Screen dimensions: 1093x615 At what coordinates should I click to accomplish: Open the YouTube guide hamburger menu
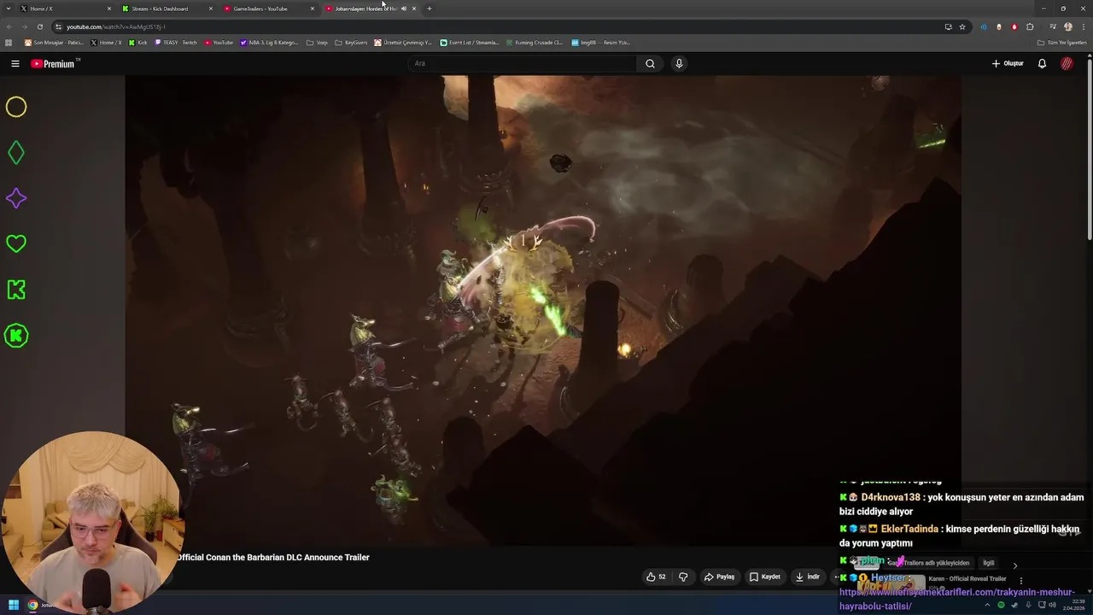pyautogui.click(x=15, y=63)
